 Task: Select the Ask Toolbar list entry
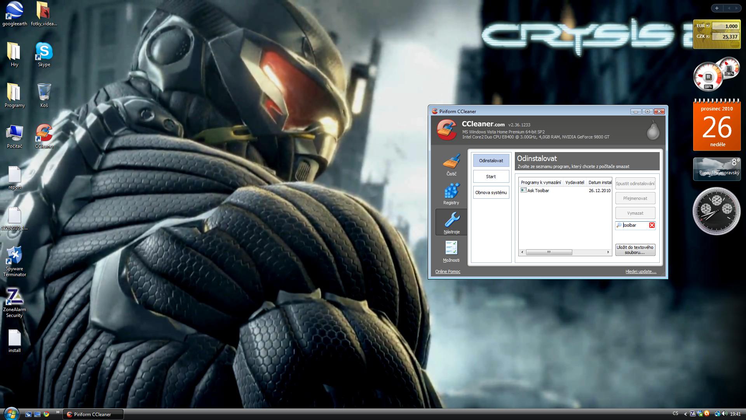(x=538, y=191)
